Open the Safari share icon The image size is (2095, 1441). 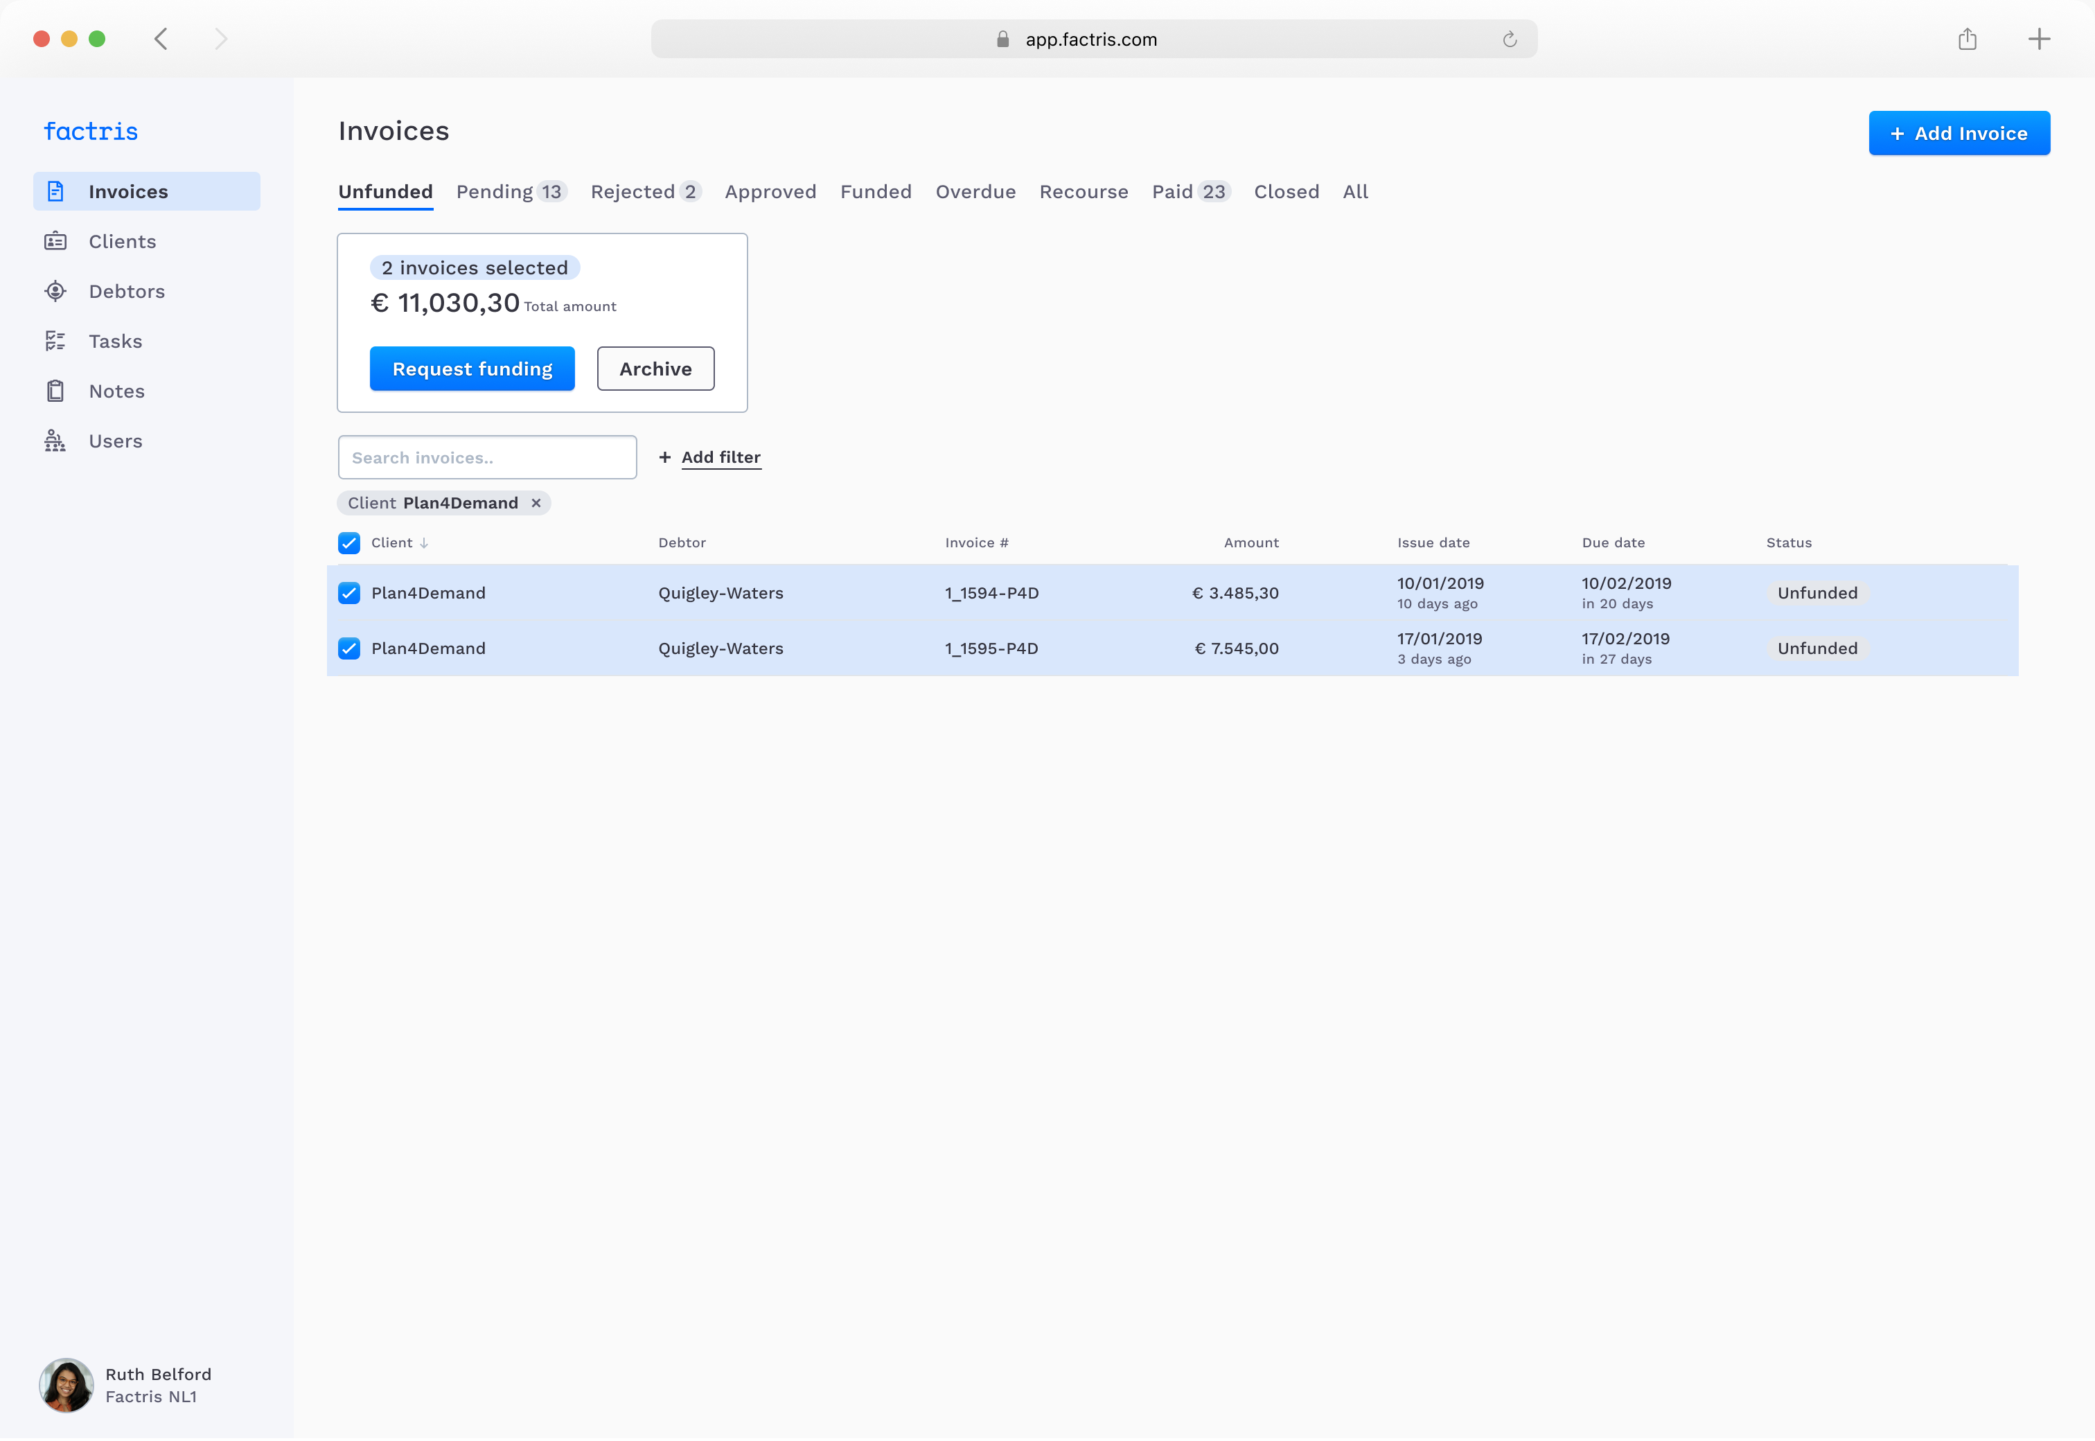pyautogui.click(x=1969, y=39)
